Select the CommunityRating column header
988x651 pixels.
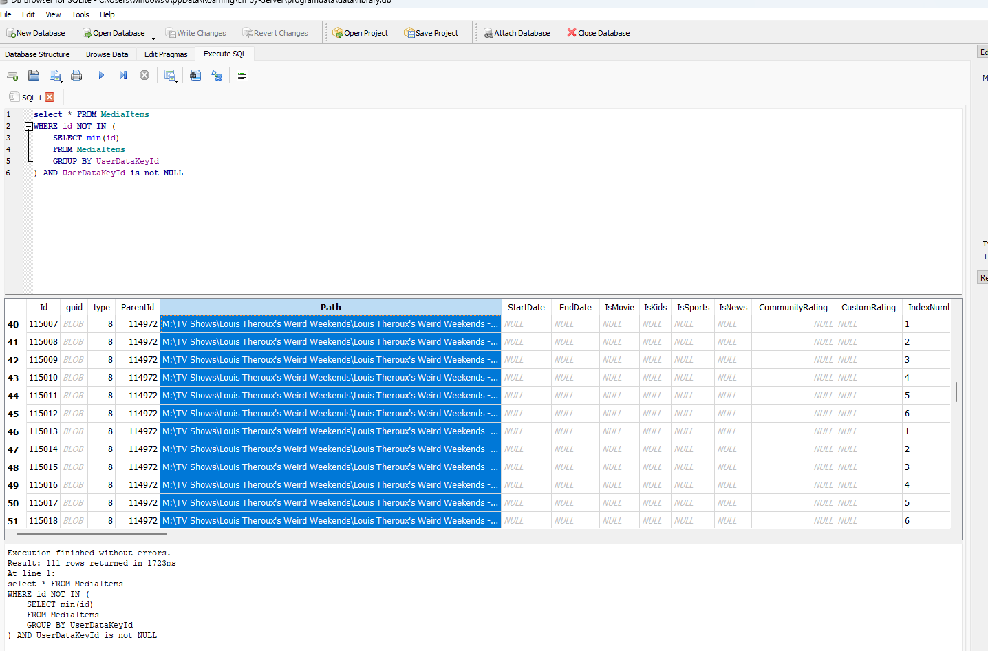[793, 308]
